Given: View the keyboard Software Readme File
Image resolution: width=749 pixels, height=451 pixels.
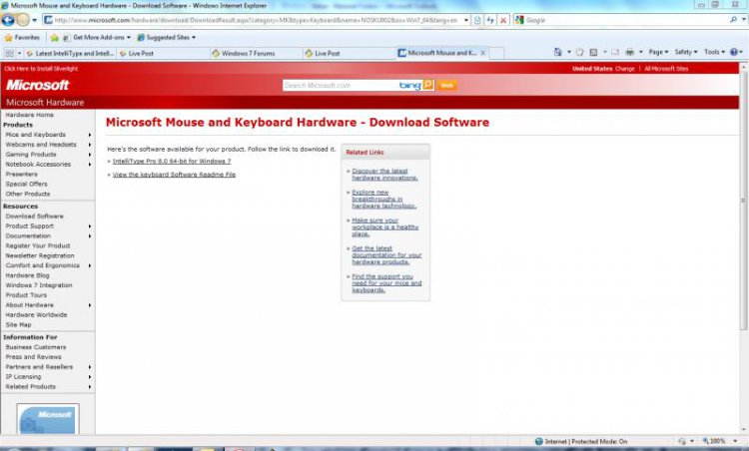Looking at the screenshot, I should [x=174, y=175].
